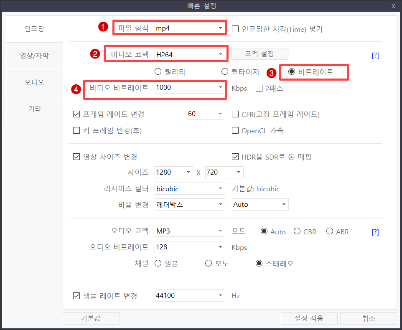
Task: Open the 오디오 코덱 MP3 dropdown
Action: (x=190, y=231)
